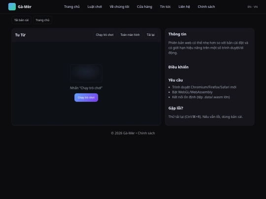Click the Kết nối ổn định list item
The image size is (266, 199).
pos(201,97)
